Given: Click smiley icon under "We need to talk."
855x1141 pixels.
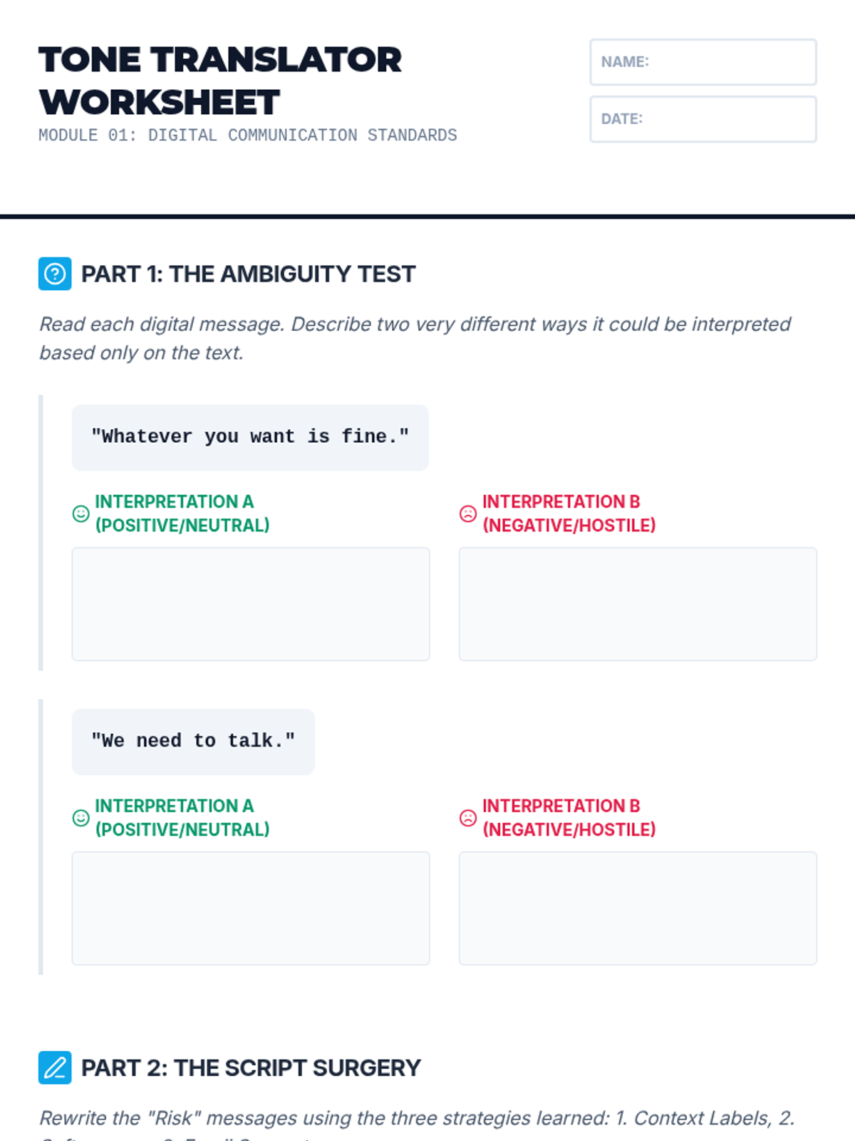Looking at the screenshot, I should (81, 818).
